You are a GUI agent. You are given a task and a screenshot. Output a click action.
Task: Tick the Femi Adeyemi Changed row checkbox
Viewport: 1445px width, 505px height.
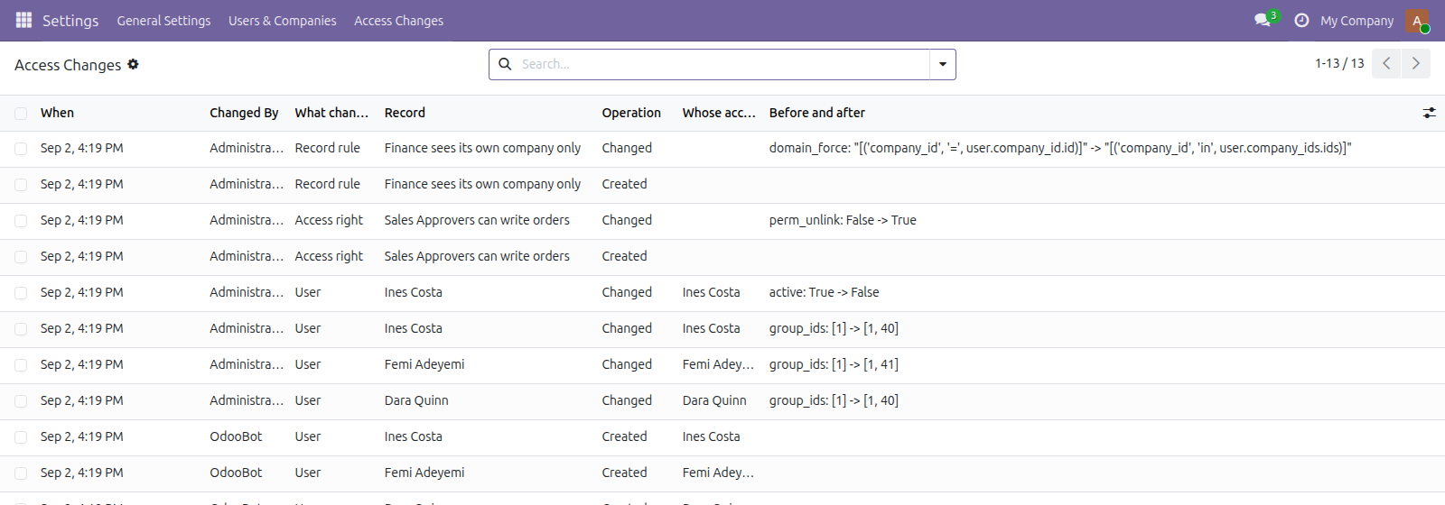[x=21, y=365]
